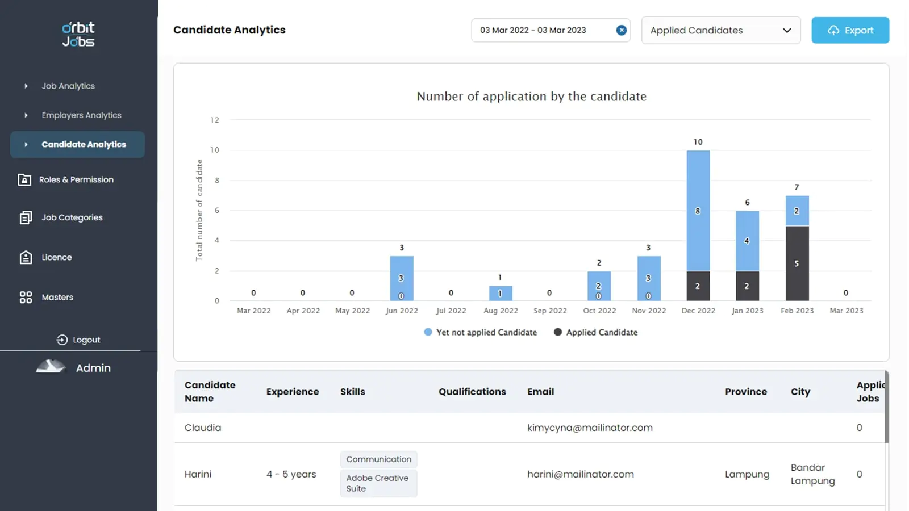
Task: Open the Admin profile name
Action: [x=93, y=368]
